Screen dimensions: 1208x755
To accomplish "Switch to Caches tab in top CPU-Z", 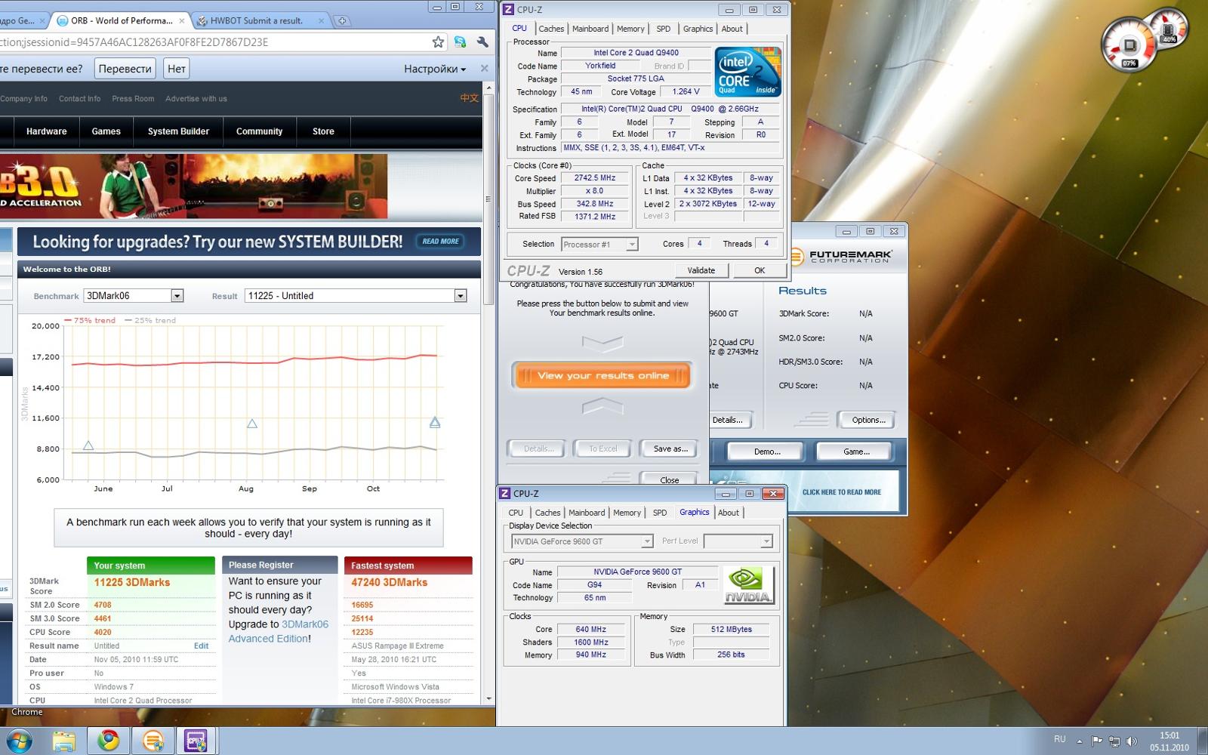I will click(551, 29).
